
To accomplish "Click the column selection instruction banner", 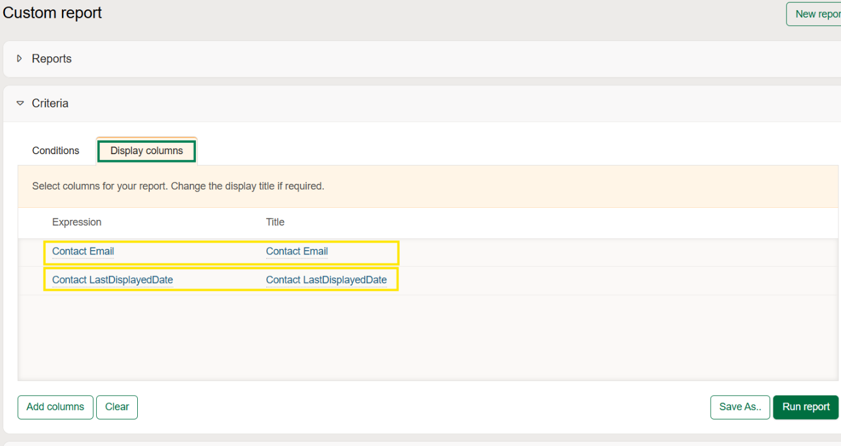I will coord(178,186).
